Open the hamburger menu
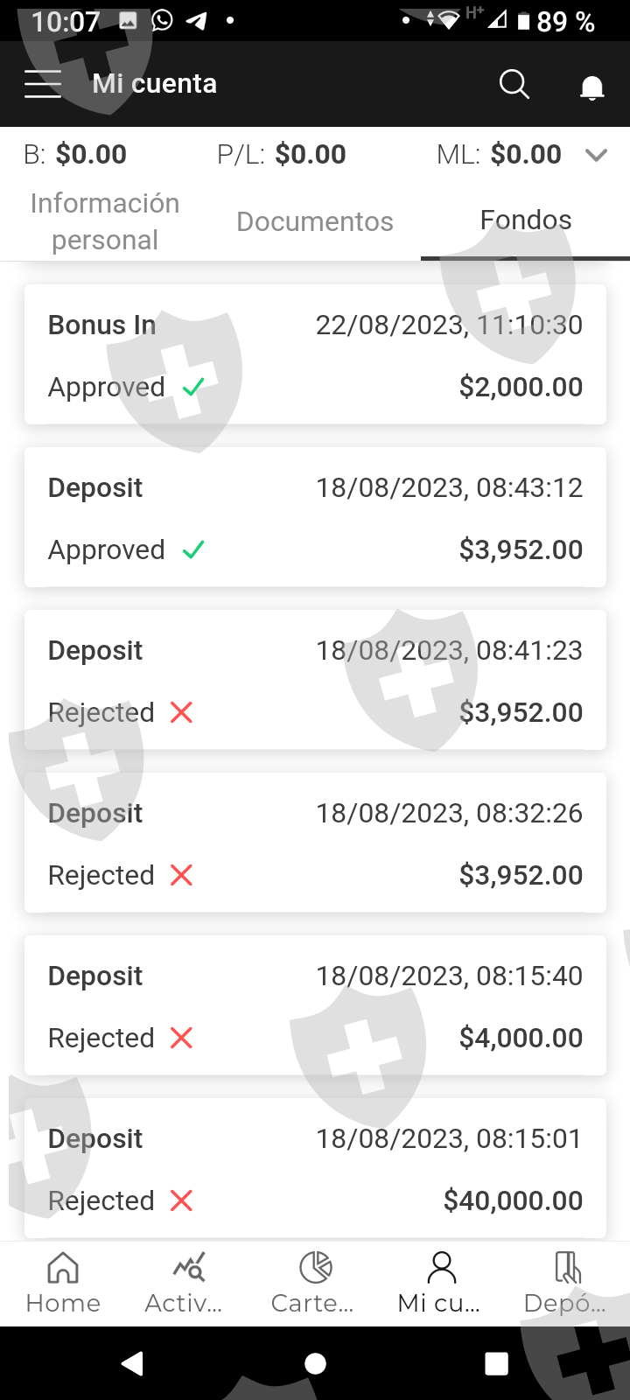Viewport: 630px width, 1400px height. pyautogui.click(x=43, y=84)
